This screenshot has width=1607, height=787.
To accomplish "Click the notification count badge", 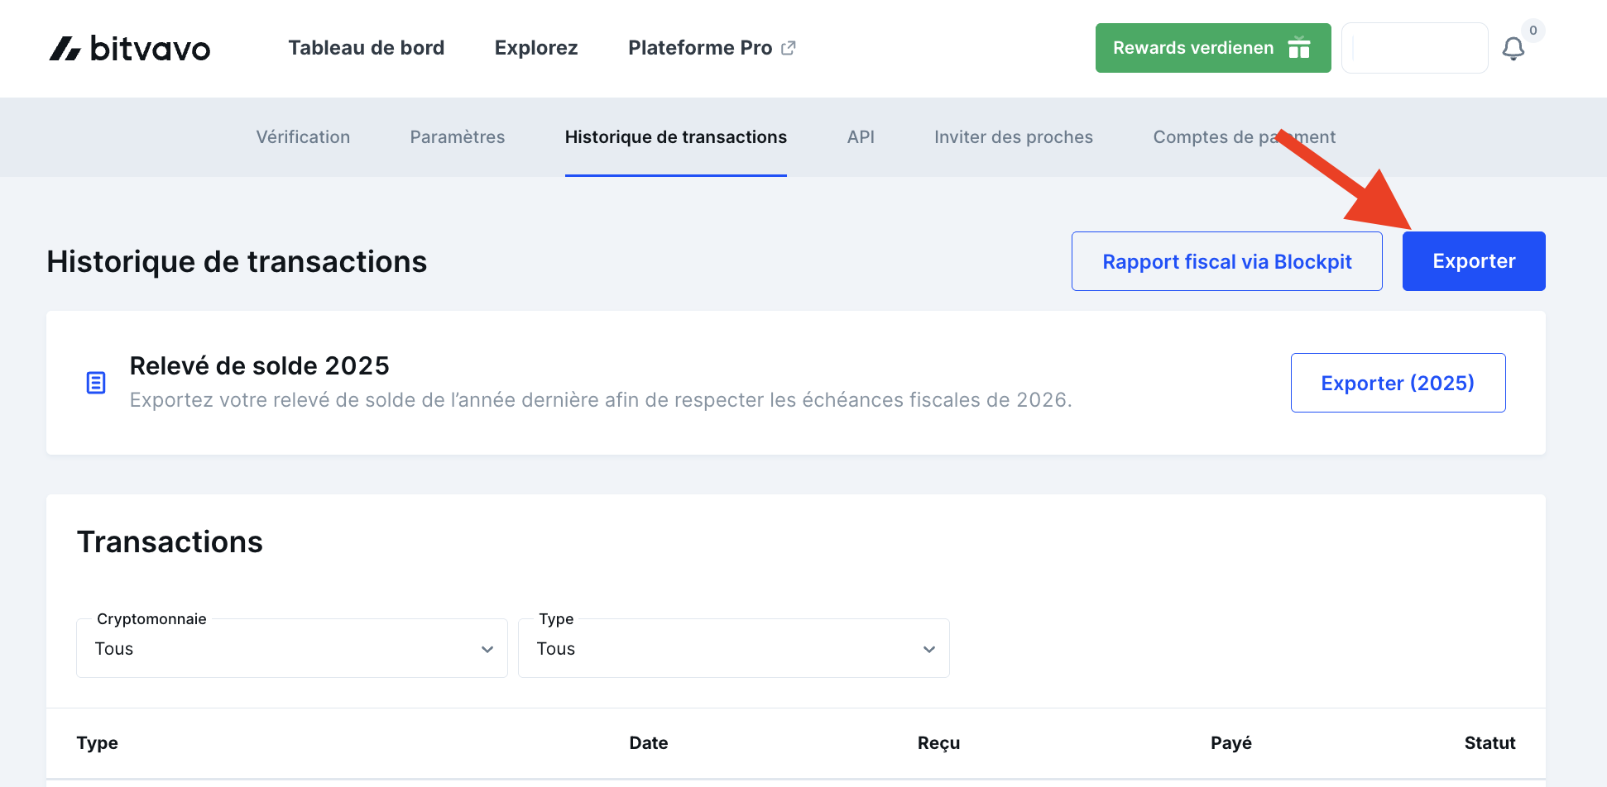I will tap(1533, 31).
